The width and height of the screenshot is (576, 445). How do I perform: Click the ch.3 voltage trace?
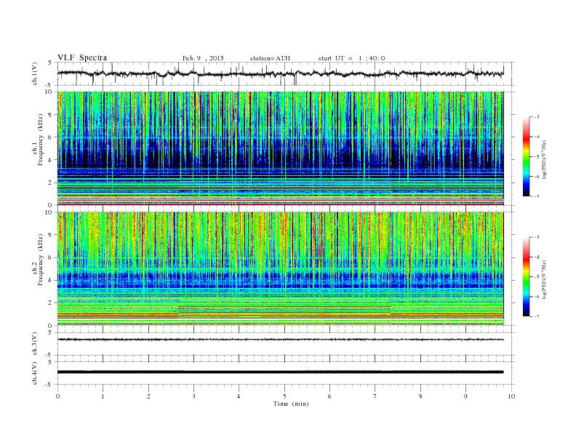coord(280,340)
